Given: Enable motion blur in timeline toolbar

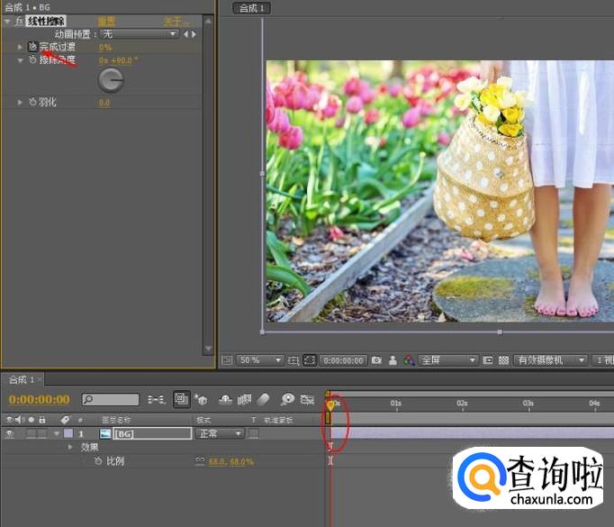Looking at the screenshot, I should click(264, 399).
